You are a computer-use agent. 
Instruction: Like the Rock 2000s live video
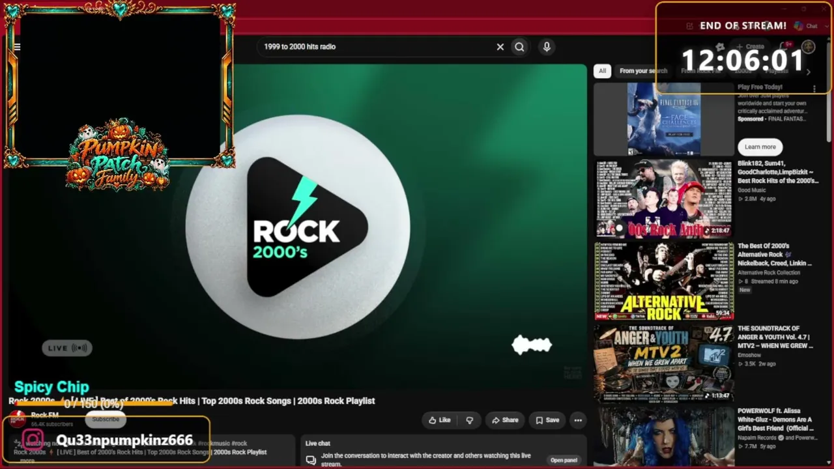(440, 420)
